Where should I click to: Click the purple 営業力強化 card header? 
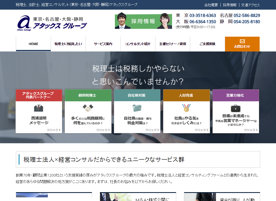pyautogui.click(x=236, y=95)
